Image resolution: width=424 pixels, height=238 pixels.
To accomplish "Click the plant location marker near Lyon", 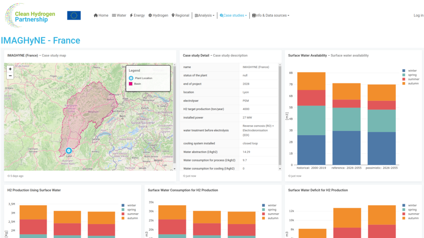I will coord(69,150).
